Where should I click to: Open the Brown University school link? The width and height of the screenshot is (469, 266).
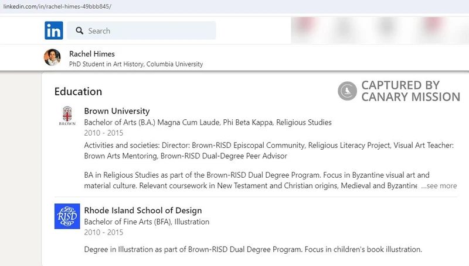(x=117, y=111)
